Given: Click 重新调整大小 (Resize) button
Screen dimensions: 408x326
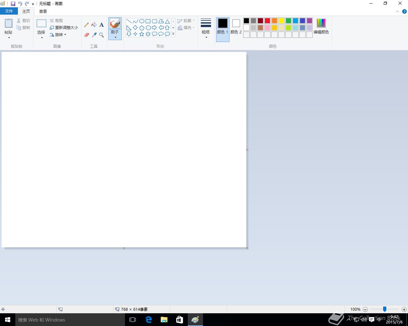Looking at the screenshot, I should pos(64,28).
